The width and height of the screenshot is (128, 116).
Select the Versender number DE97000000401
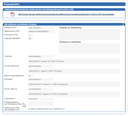point(41,56)
